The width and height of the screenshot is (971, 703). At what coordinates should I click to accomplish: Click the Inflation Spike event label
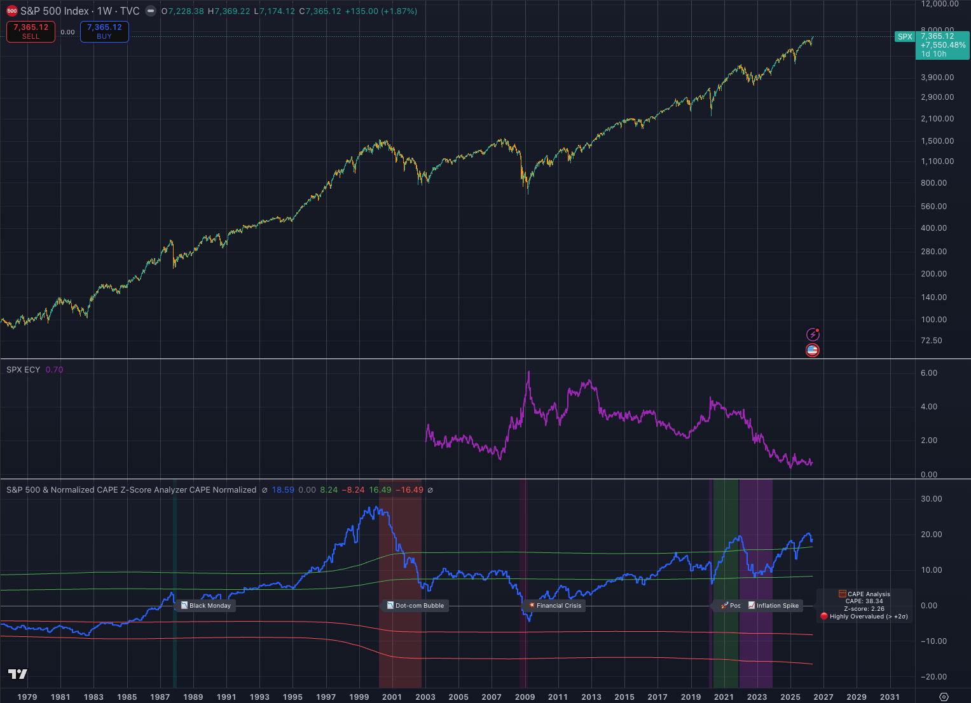774,606
